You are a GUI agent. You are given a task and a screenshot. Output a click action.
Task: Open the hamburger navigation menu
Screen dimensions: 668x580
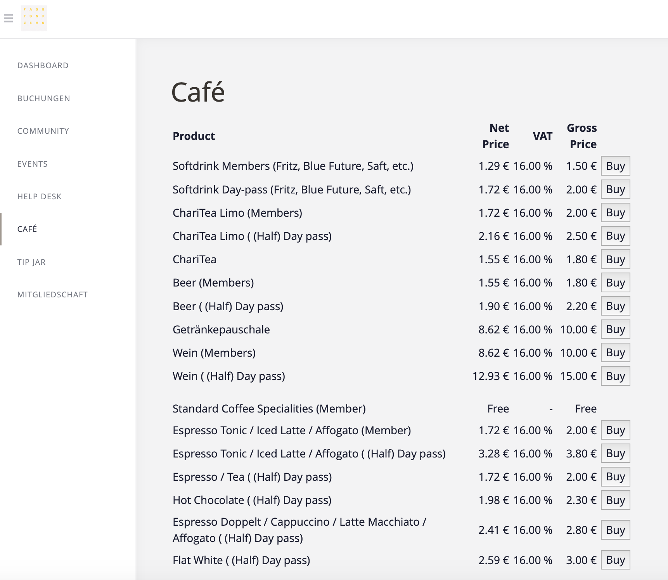click(8, 18)
